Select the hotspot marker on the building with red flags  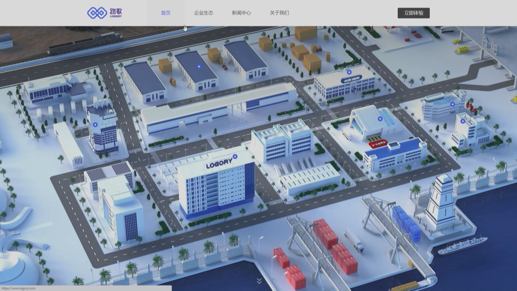(462, 121)
